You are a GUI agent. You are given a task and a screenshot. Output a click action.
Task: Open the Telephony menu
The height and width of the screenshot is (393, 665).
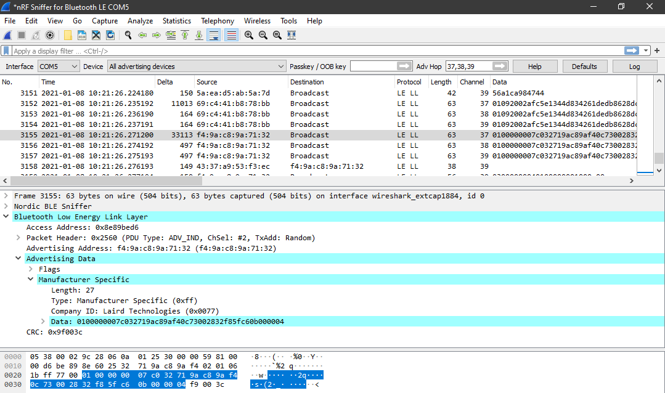coord(217,20)
